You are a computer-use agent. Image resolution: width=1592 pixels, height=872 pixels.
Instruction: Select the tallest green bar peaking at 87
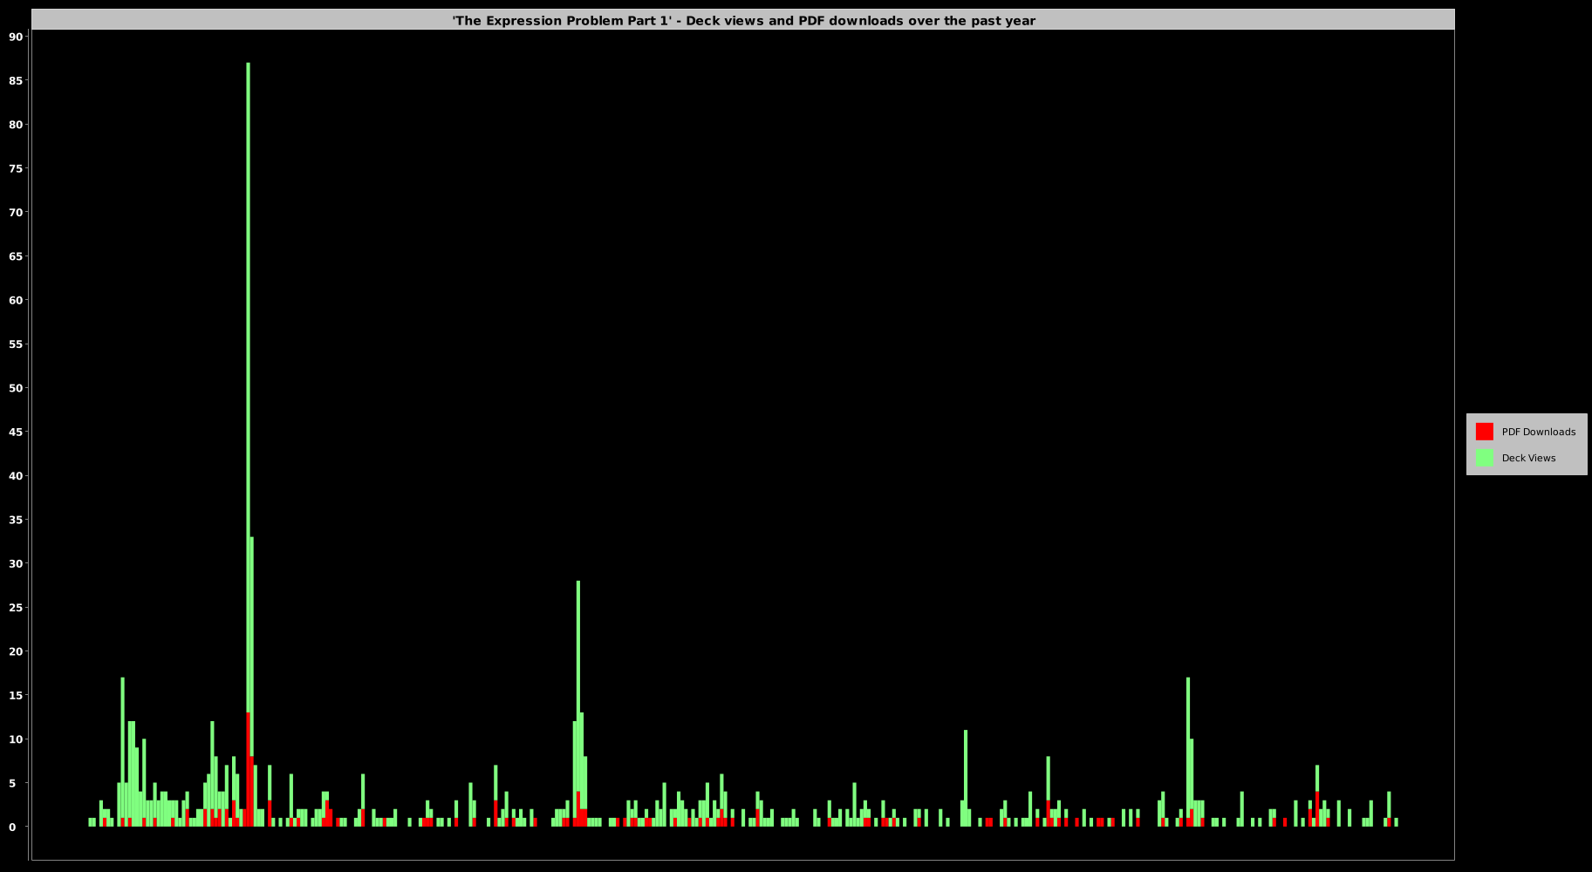[248, 388]
